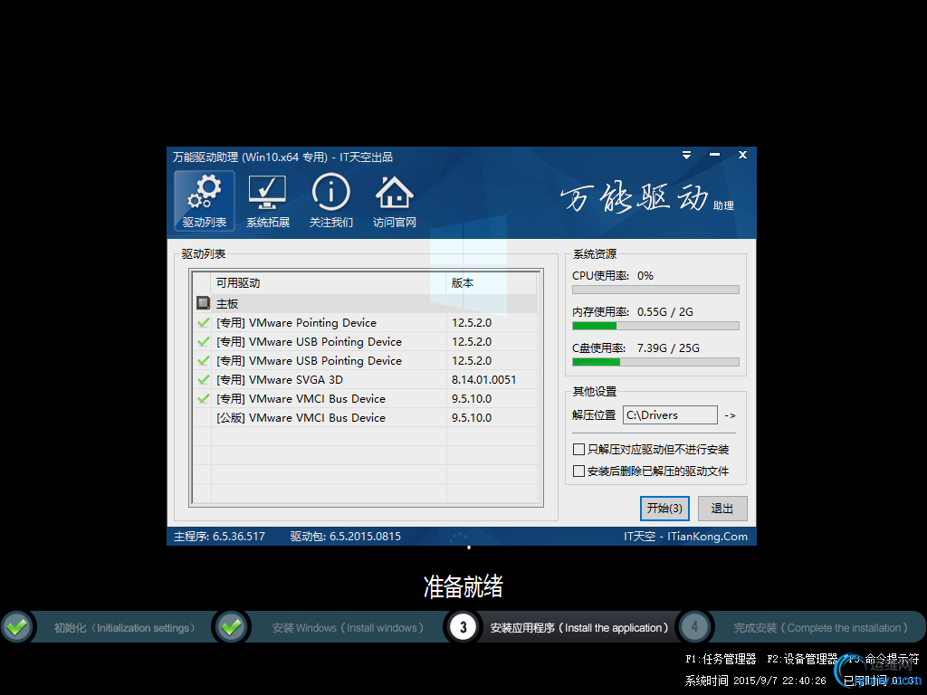Screen dimensions: 927x695
Task: Click the 开始(3) button
Action: (x=664, y=509)
